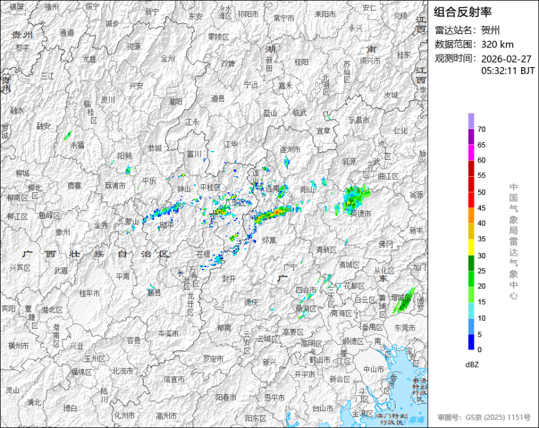Click the legend value label 20
This screenshot has height=428, width=539.
pyautogui.click(x=481, y=286)
